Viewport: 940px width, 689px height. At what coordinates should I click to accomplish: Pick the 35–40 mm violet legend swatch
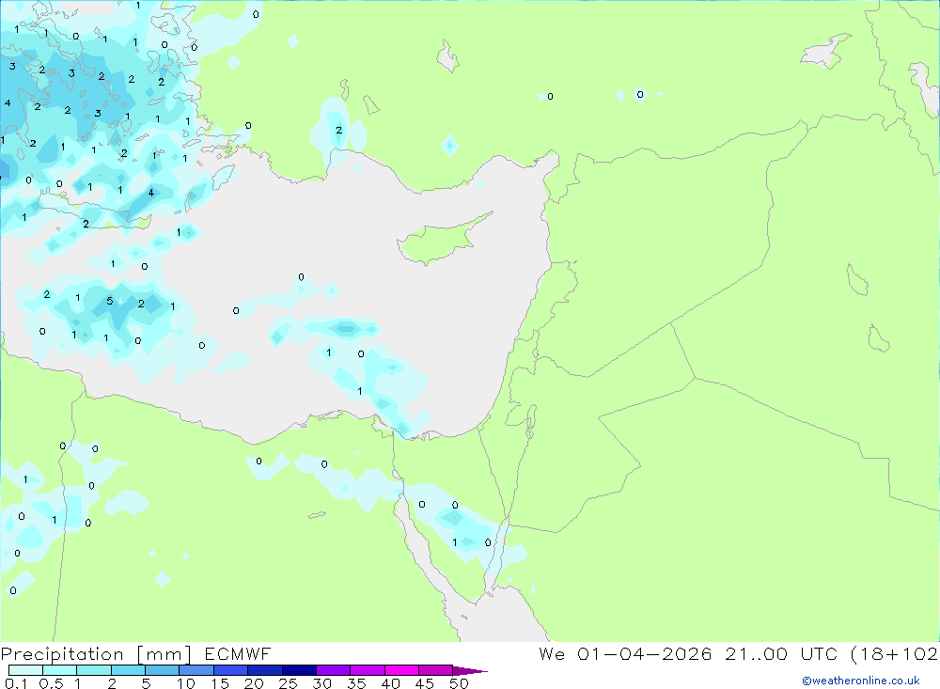coord(367,670)
